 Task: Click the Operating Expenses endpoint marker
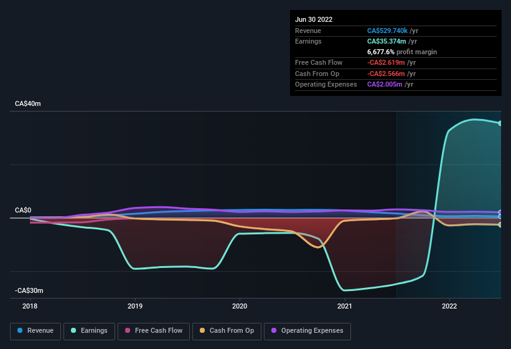(x=500, y=213)
